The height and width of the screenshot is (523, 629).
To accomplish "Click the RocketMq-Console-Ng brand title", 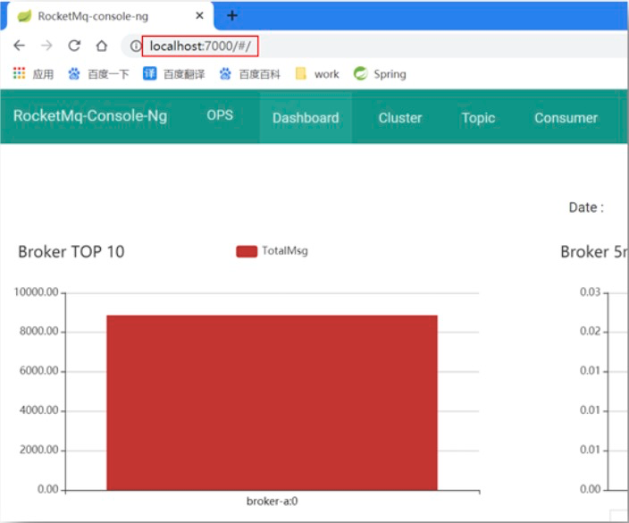I will coord(90,115).
